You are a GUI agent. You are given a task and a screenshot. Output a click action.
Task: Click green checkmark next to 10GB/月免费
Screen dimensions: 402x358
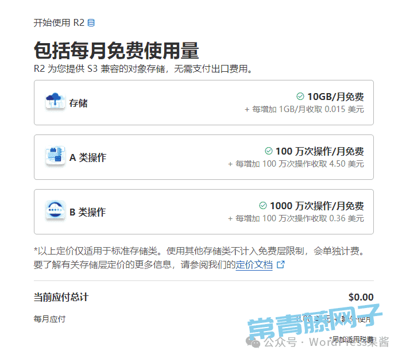[300, 97]
